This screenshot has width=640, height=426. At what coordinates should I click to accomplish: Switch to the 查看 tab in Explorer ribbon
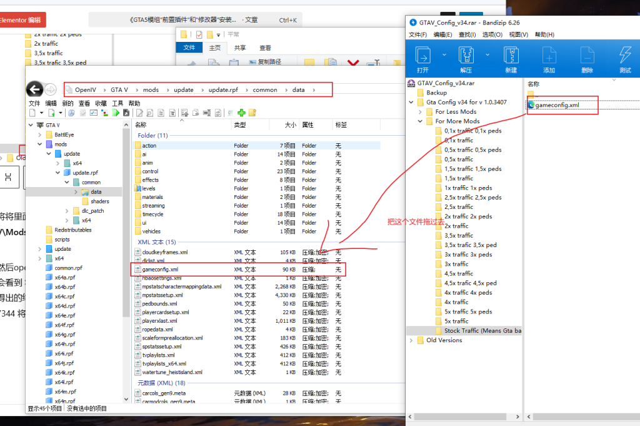[265, 48]
